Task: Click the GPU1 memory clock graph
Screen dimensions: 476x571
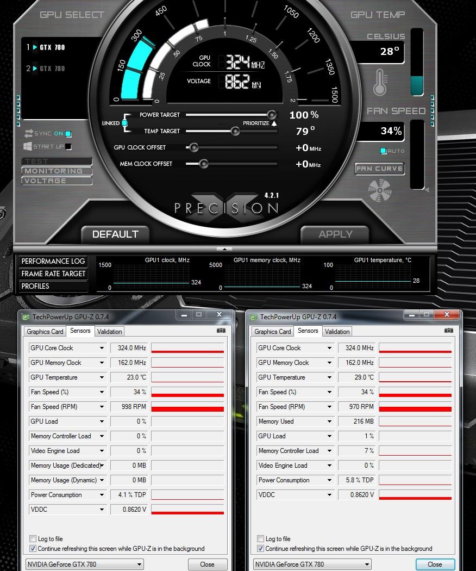Action: pyautogui.click(x=262, y=277)
